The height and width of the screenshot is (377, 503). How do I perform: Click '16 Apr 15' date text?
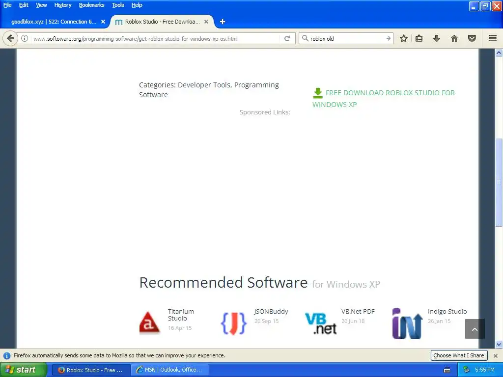[x=180, y=328]
